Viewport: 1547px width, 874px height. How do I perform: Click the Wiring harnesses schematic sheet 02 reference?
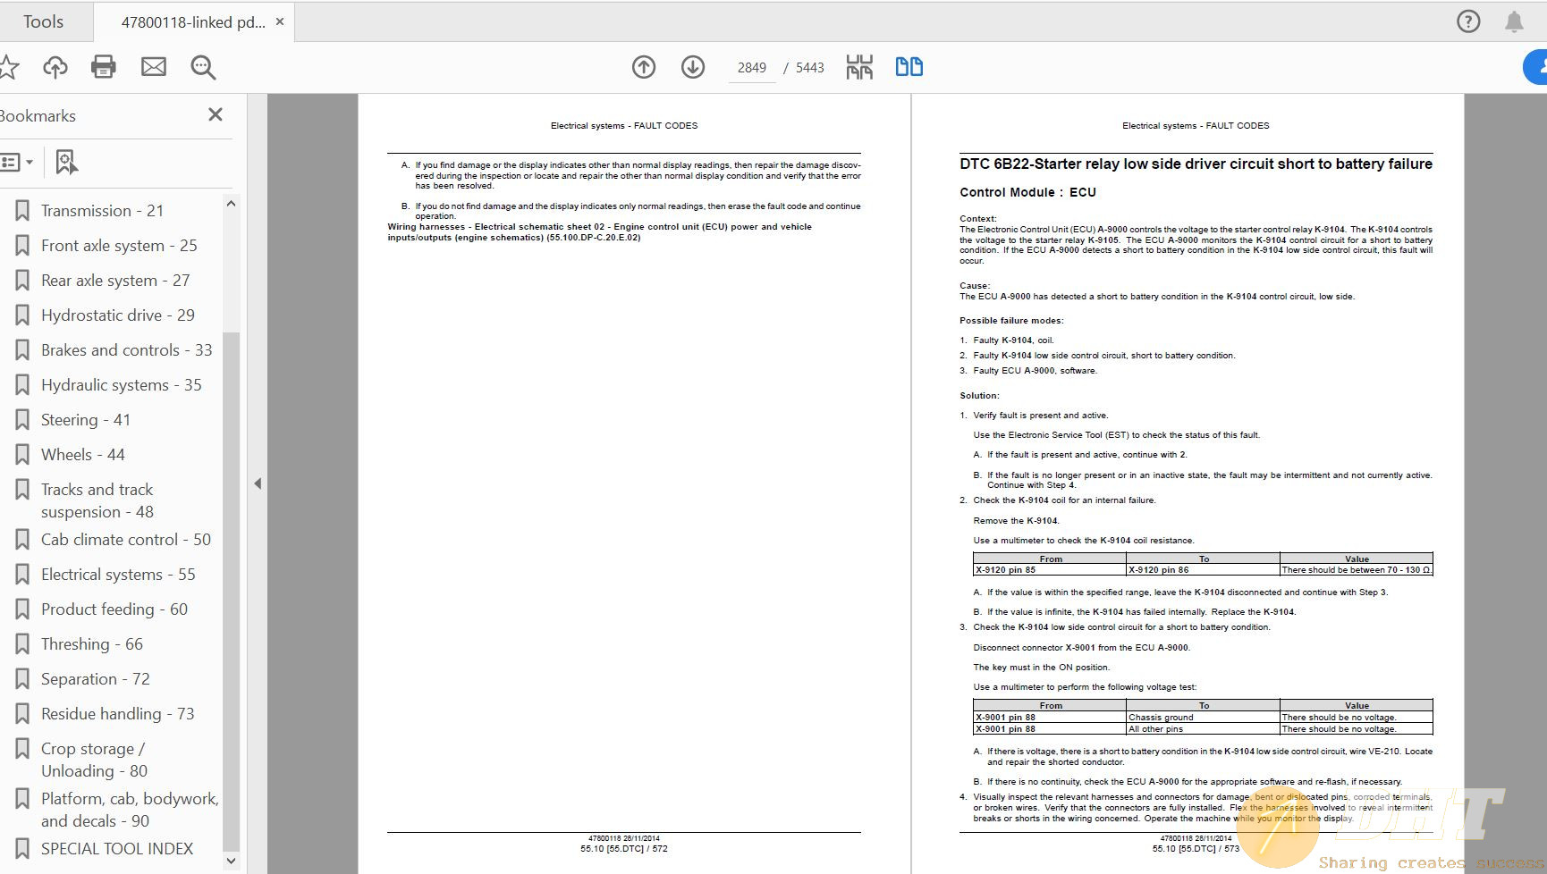pyautogui.click(x=600, y=232)
